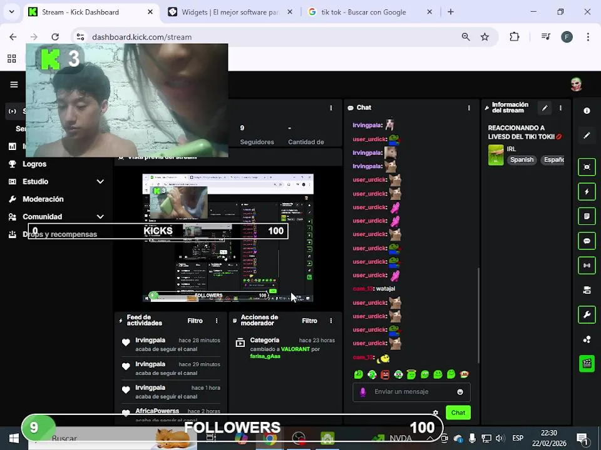601x450 pixels.
Task: Toggle the capture-frame panel in right rail
Action: (587, 167)
